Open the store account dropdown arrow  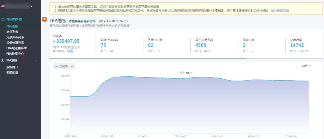(31, 6)
